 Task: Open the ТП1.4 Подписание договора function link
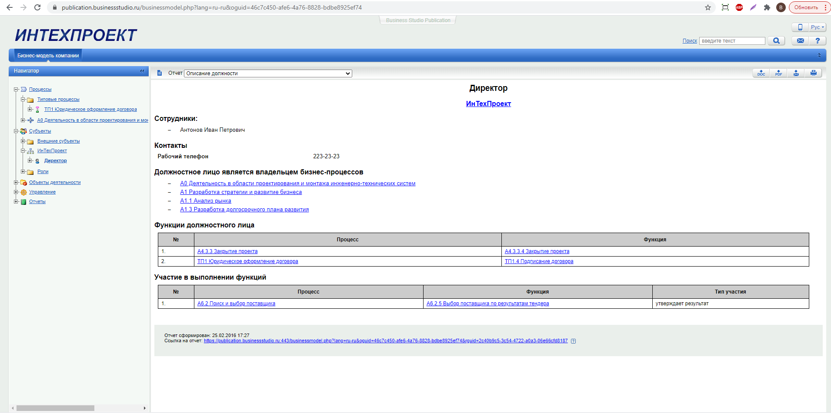[x=539, y=261]
